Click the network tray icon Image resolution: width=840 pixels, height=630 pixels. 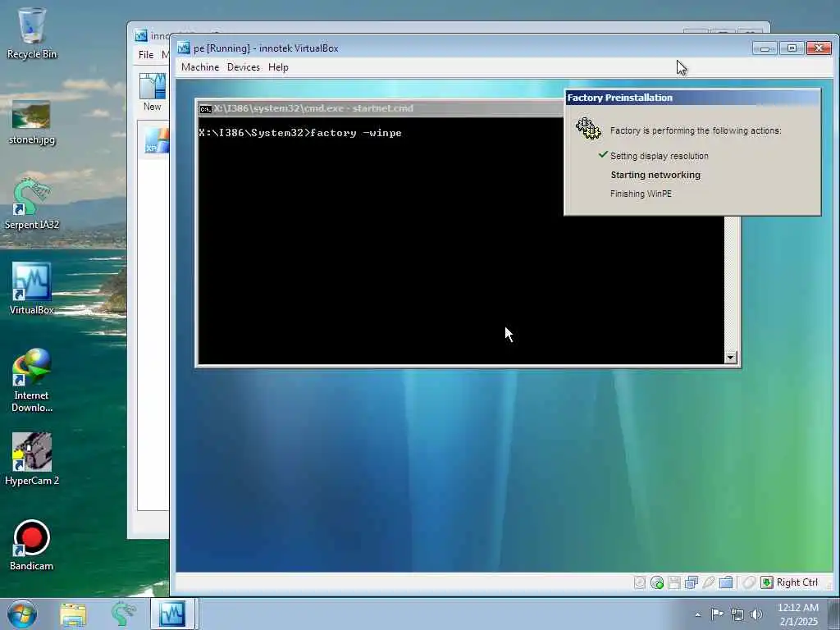click(x=737, y=614)
